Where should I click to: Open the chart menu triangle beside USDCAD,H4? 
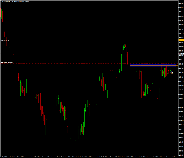[1, 1]
